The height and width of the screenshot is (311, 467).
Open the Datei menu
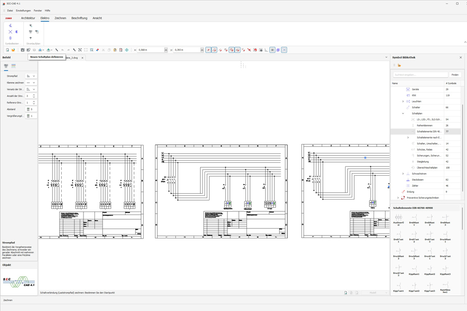[10, 10]
